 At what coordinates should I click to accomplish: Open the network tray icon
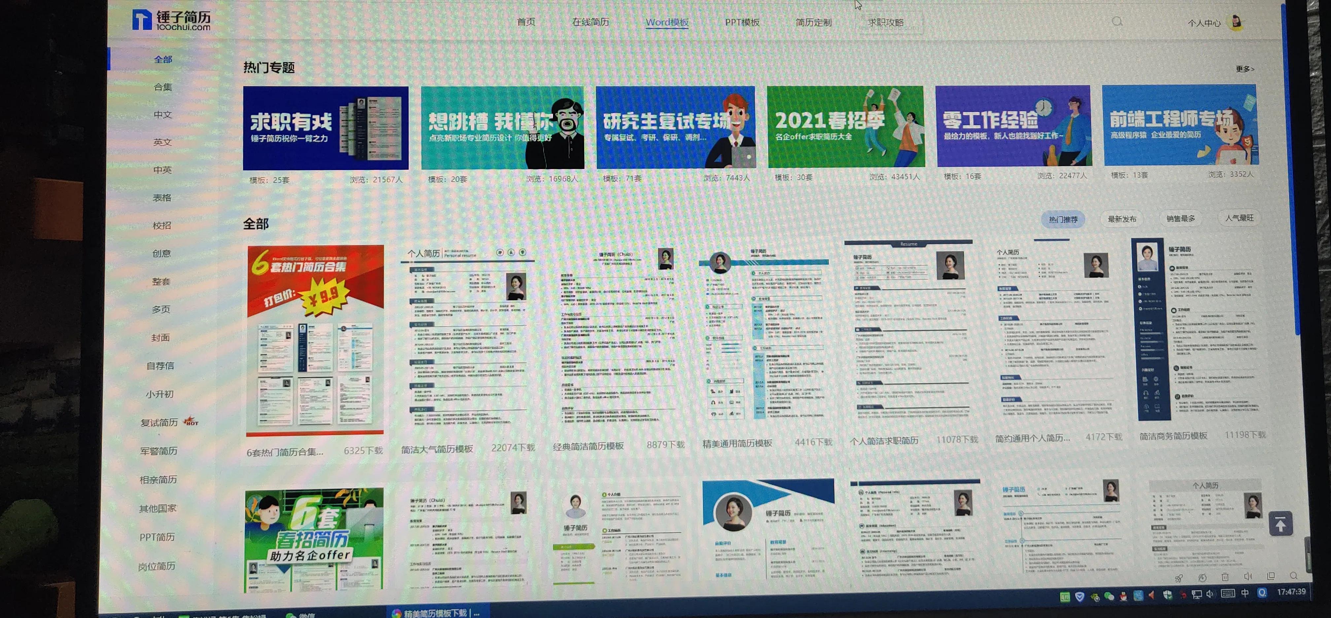pyautogui.click(x=1197, y=595)
